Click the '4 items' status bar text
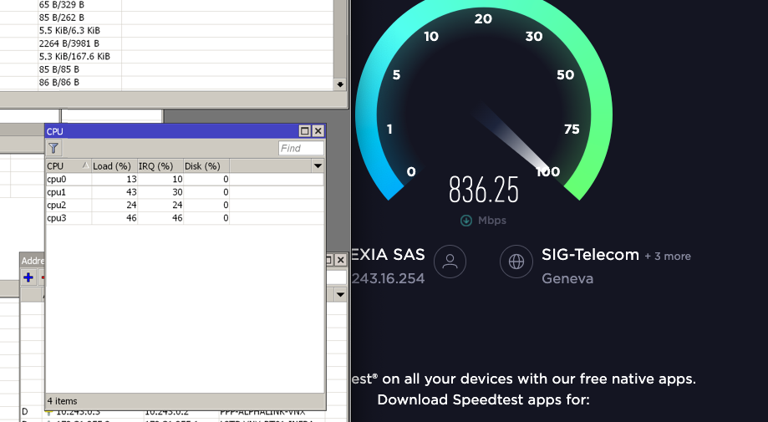The width and height of the screenshot is (768, 422). click(62, 401)
